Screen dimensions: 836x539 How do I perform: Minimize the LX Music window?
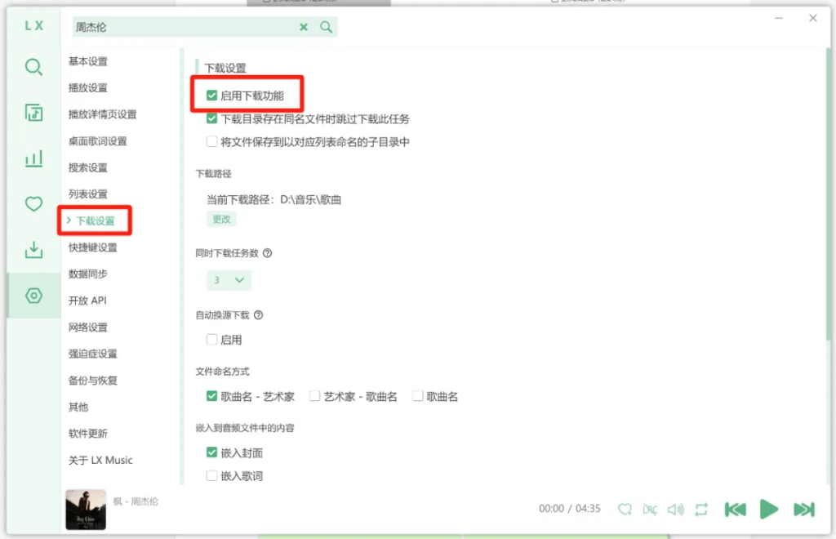779,18
